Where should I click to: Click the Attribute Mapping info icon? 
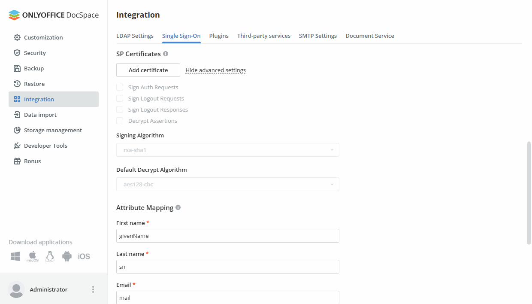(x=178, y=207)
